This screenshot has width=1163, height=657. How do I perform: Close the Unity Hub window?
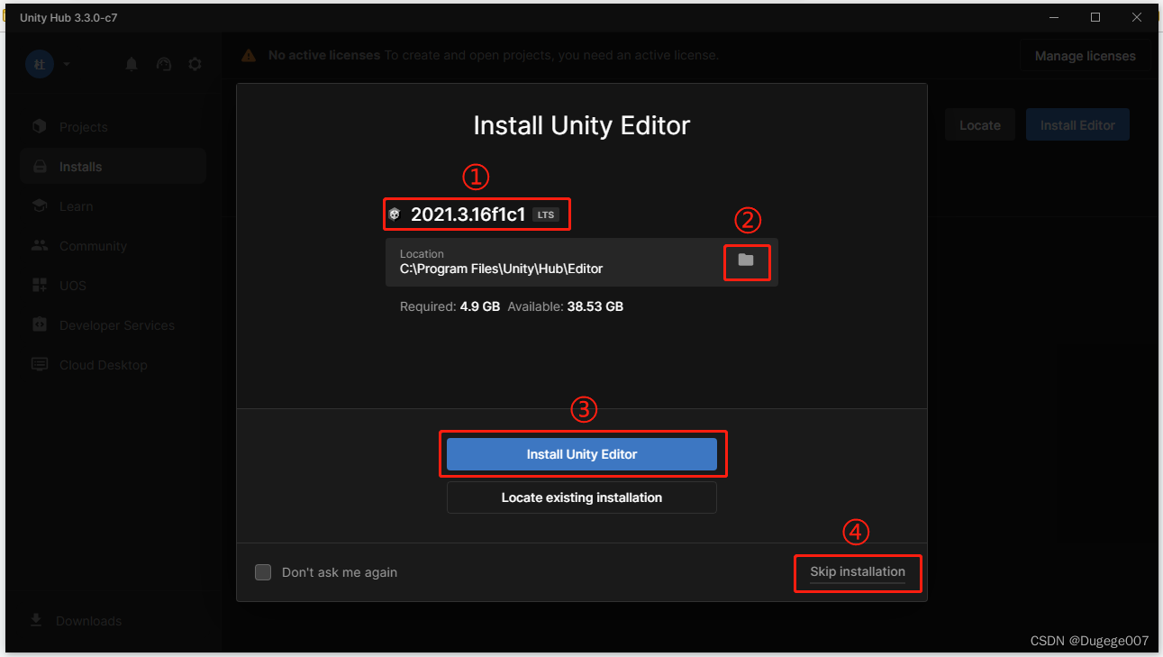[x=1137, y=17]
